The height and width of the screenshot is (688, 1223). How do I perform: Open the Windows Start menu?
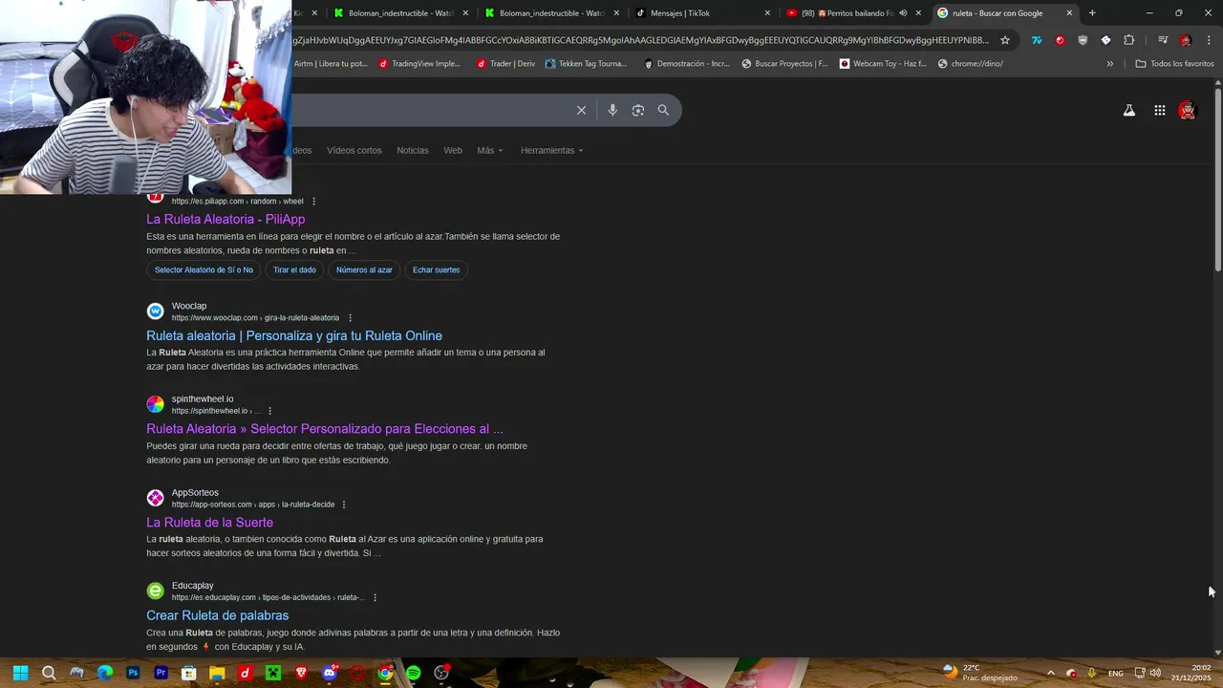coord(21,673)
